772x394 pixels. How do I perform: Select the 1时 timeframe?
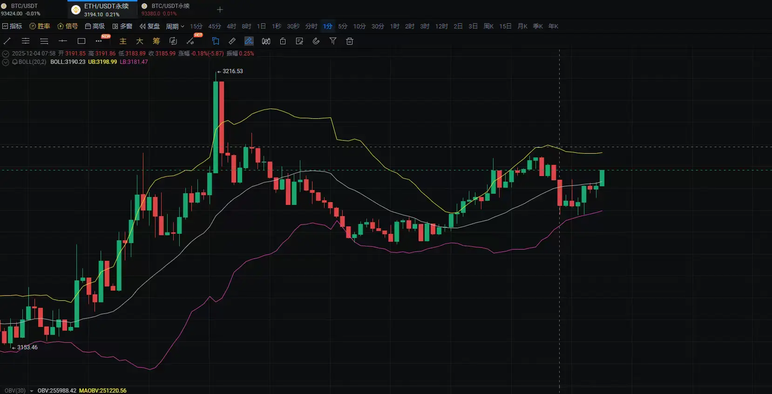pyautogui.click(x=395, y=27)
